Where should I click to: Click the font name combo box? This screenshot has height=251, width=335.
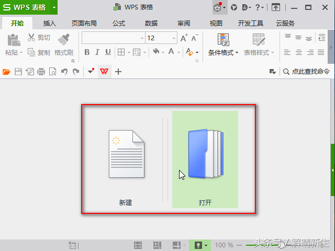(113, 38)
